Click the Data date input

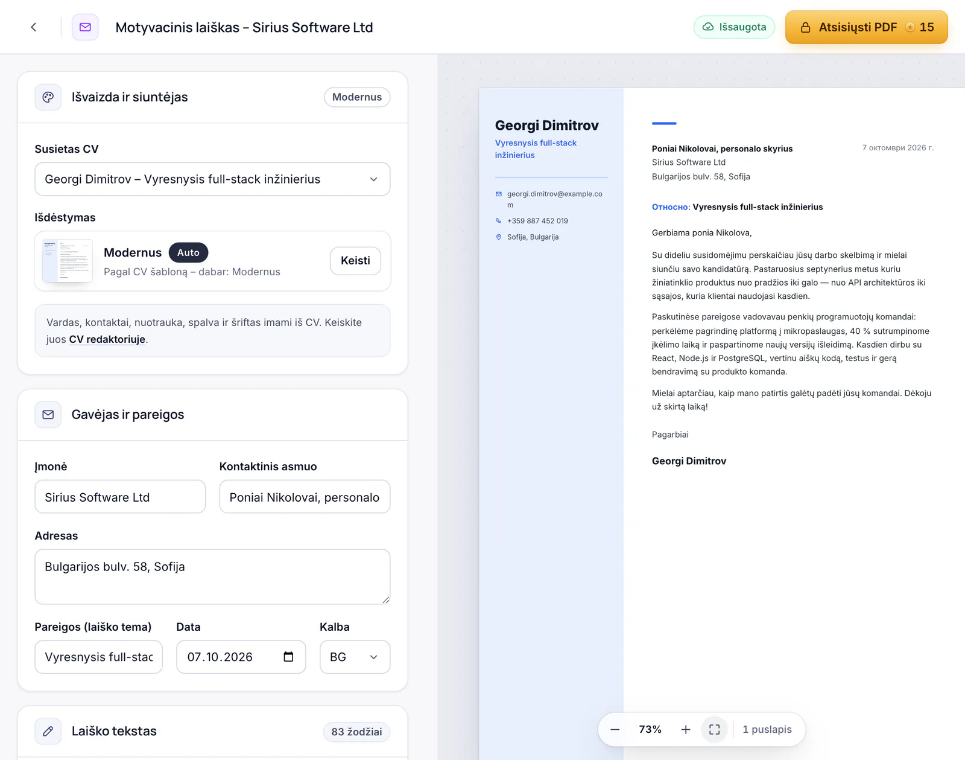pyautogui.click(x=241, y=657)
